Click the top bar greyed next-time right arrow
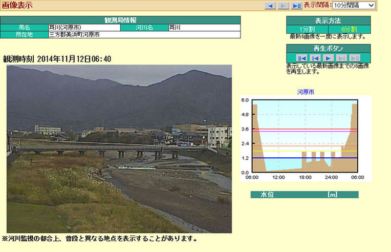The image size is (391, 252). [283, 5]
